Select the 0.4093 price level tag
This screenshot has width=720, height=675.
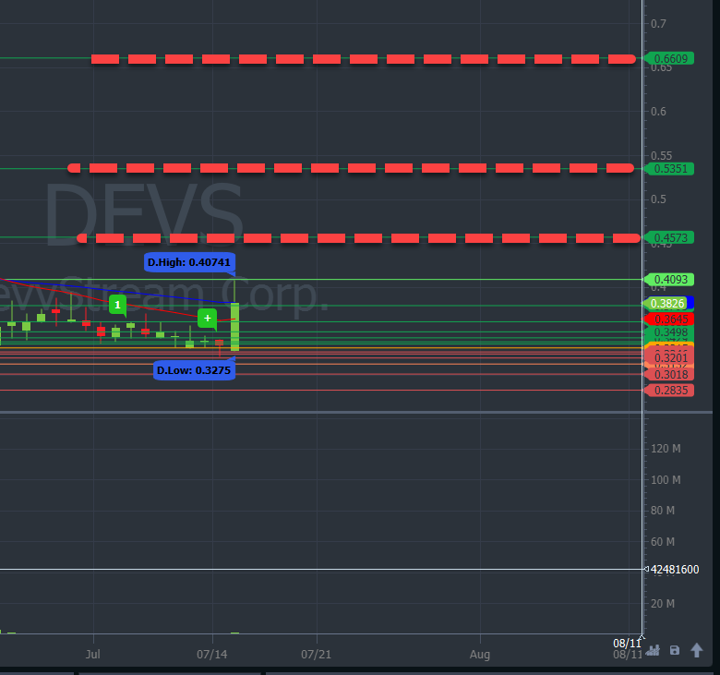(x=669, y=280)
